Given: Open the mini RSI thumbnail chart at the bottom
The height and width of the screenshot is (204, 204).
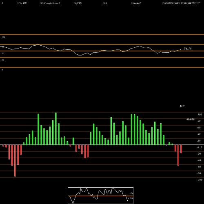Looking at the screenshot, I should (101, 195).
